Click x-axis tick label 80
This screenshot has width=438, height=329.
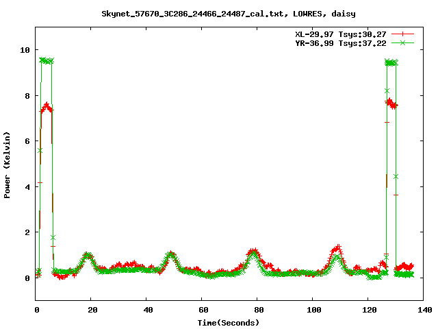point(259,310)
